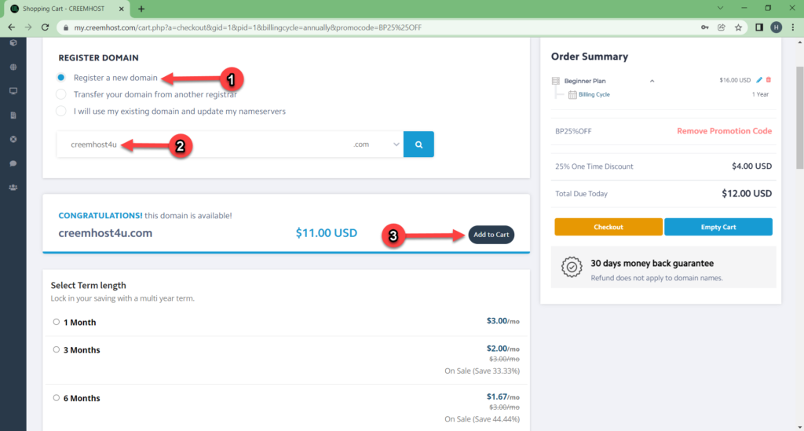Open the browser side panel icon
Image resolution: width=804 pixels, height=431 pixels.
coord(759,27)
